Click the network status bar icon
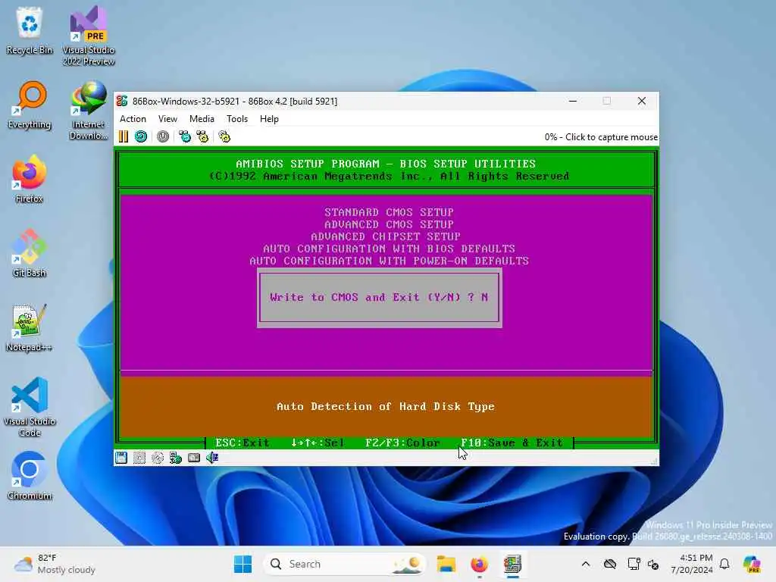The width and height of the screenshot is (776, 582). tap(176, 458)
